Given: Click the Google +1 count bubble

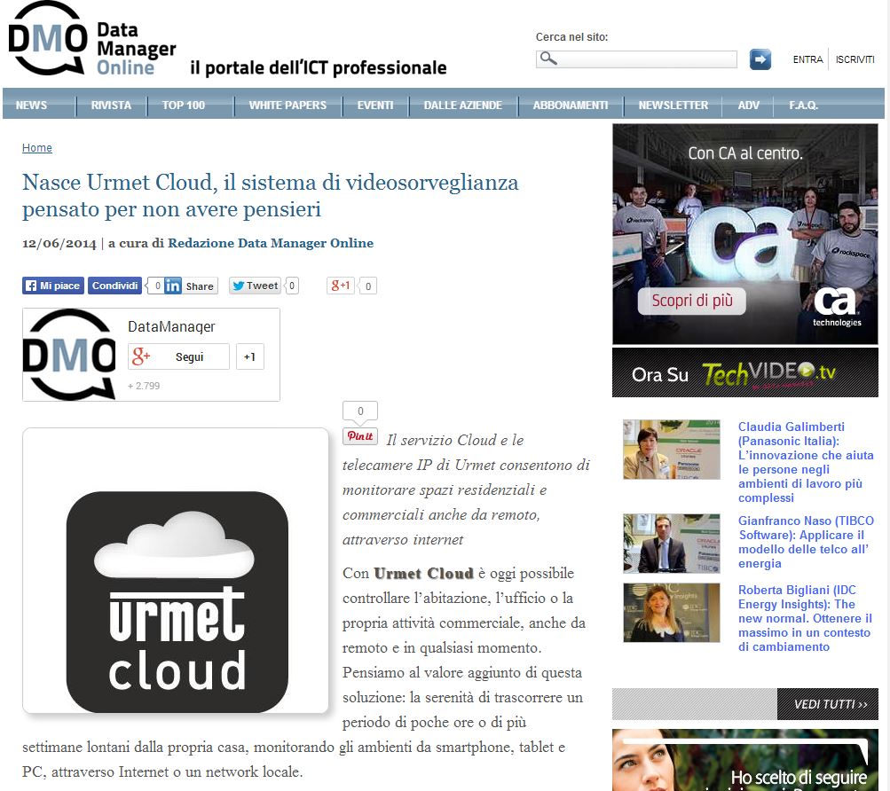Looking at the screenshot, I should click(368, 286).
